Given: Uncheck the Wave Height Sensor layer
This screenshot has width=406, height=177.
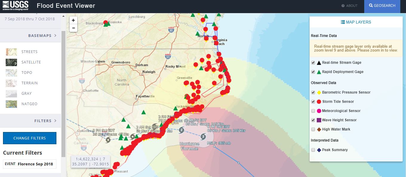Looking at the screenshot, I should click(x=313, y=120).
